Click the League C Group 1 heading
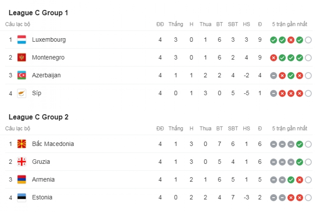 (38, 13)
